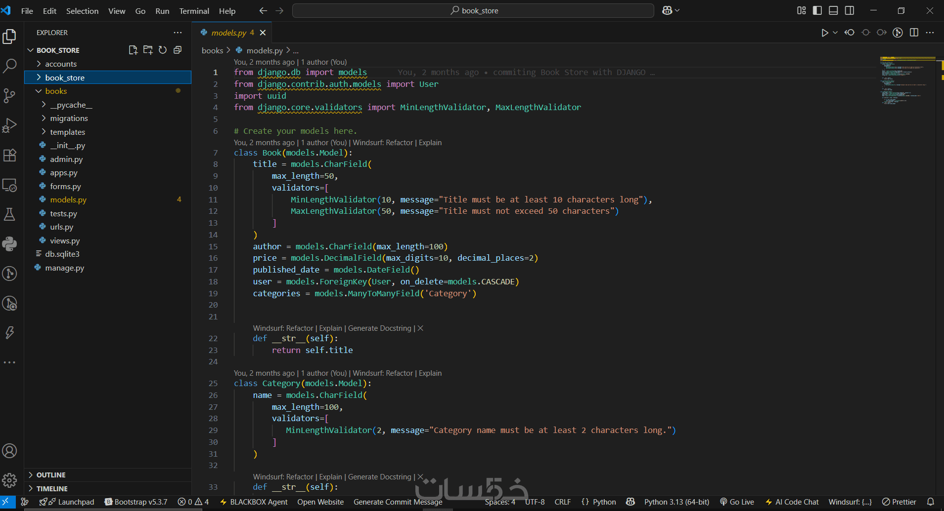Image resolution: width=944 pixels, height=511 pixels.
Task: Toggle the bottom panel visibility
Action: coord(833,10)
